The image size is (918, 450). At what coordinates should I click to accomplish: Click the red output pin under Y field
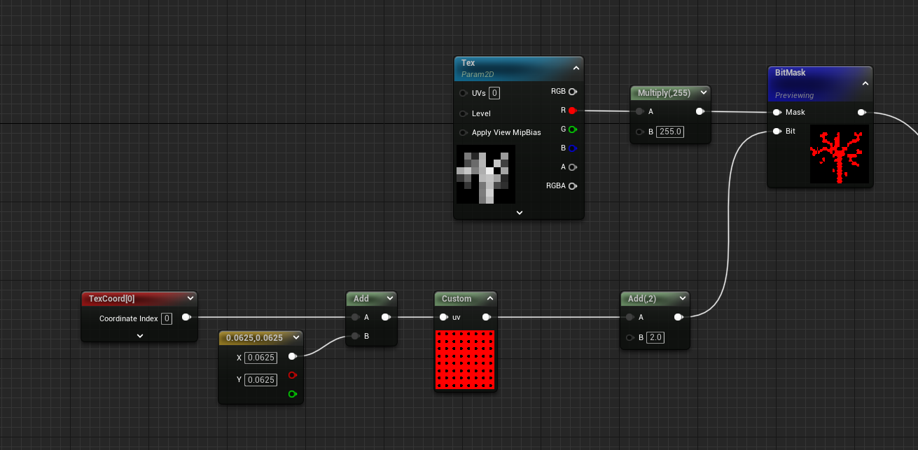(x=292, y=375)
